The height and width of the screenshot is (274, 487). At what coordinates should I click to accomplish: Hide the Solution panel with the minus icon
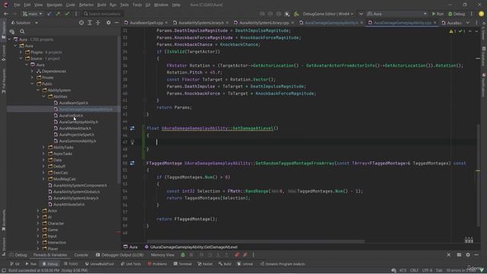(x=116, y=23)
